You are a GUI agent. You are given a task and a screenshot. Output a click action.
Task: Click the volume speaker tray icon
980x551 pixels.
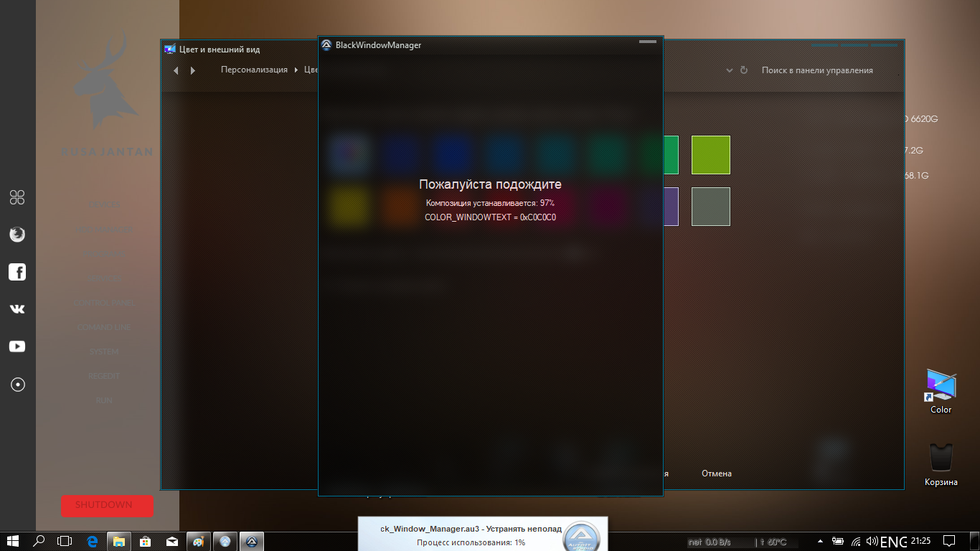pos(872,541)
